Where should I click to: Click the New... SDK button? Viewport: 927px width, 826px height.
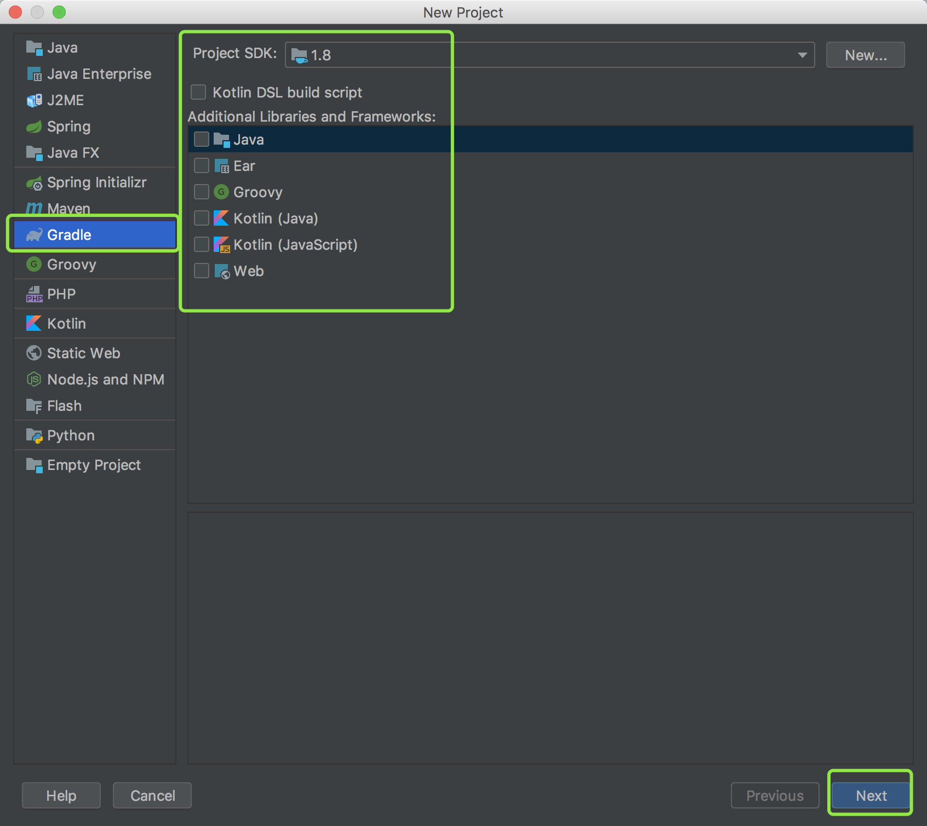(865, 55)
